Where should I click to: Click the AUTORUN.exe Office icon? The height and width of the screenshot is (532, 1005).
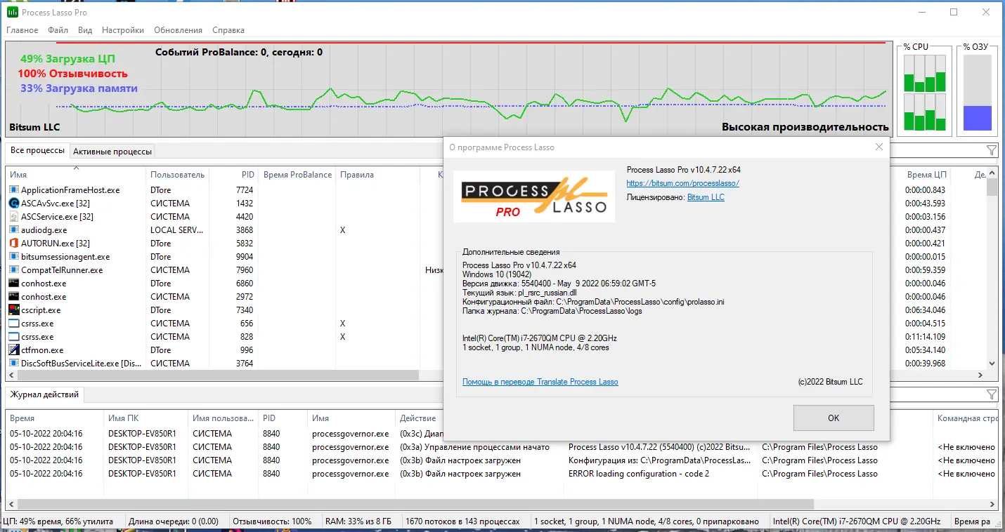tap(13, 243)
